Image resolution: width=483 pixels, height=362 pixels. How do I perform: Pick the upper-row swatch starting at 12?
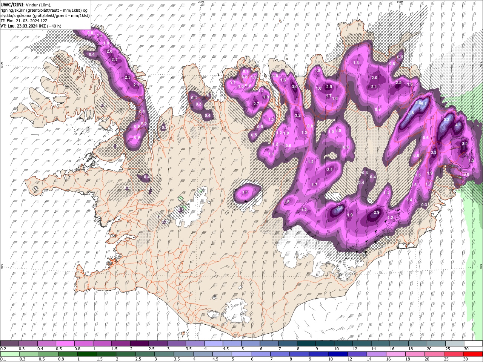[361, 344]
